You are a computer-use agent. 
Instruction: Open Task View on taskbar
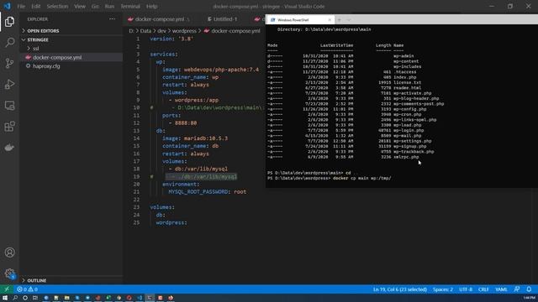35,298
